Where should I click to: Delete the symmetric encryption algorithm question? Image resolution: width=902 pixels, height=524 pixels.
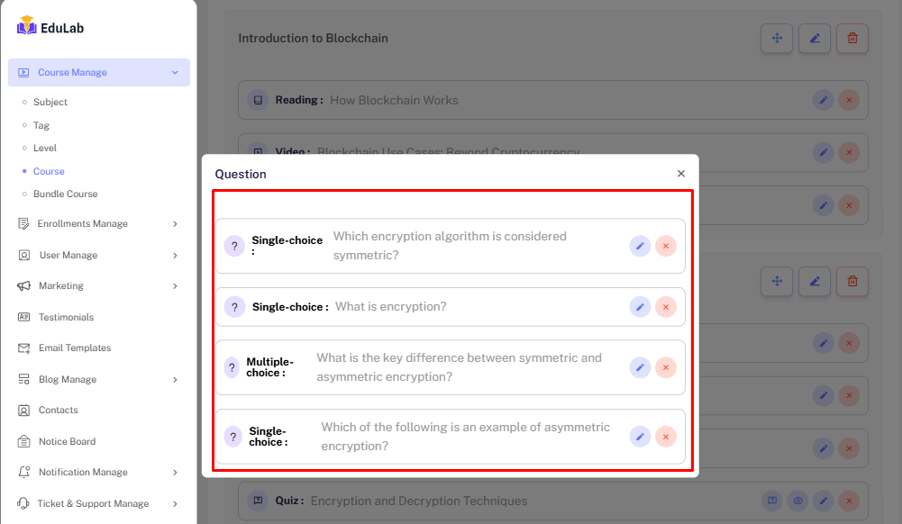coord(666,246)
